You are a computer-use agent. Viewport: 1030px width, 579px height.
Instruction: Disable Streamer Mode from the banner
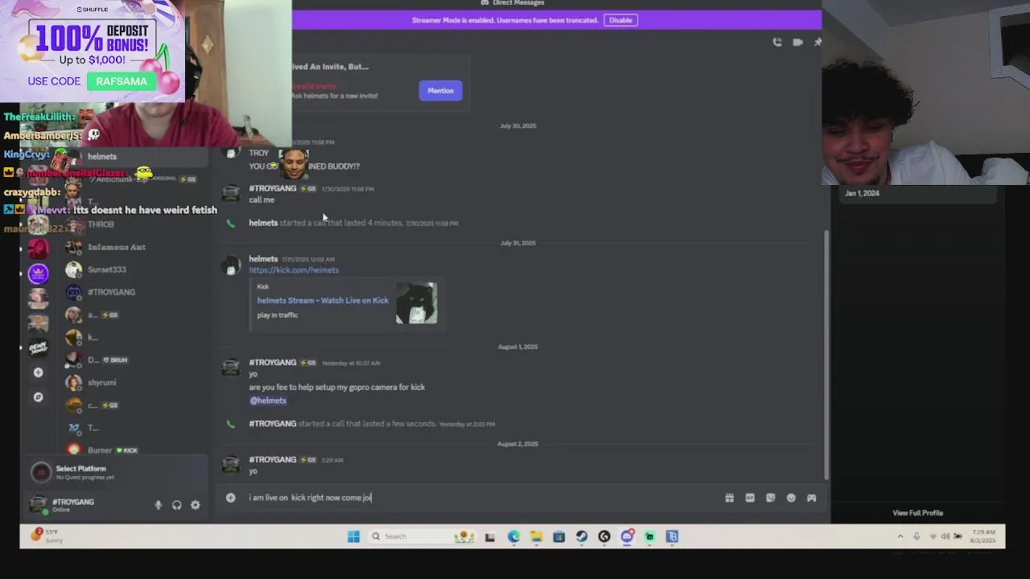pyautogui.click(x=620, y=20)
